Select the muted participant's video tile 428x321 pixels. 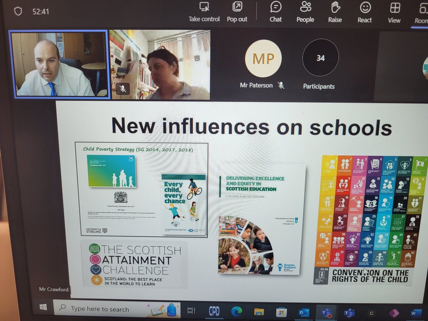click(160, 65)
